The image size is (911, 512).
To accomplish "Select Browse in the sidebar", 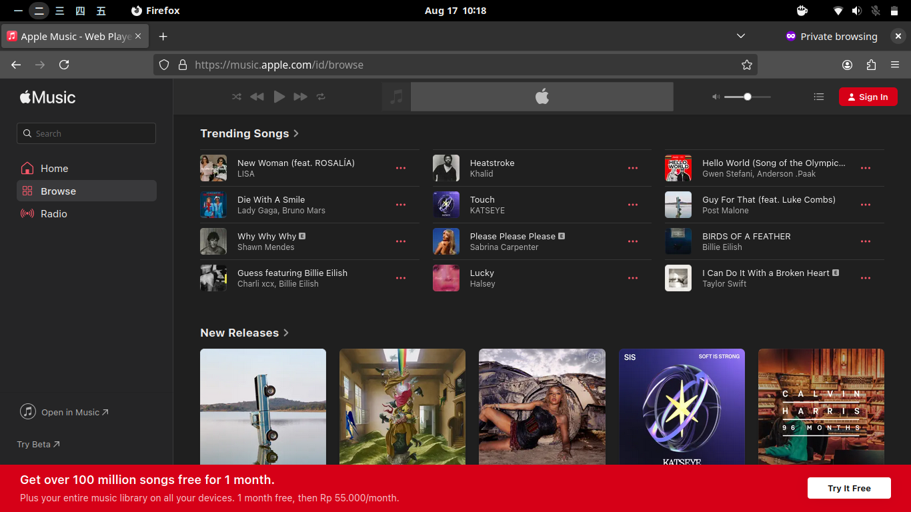I will point(87,191).
